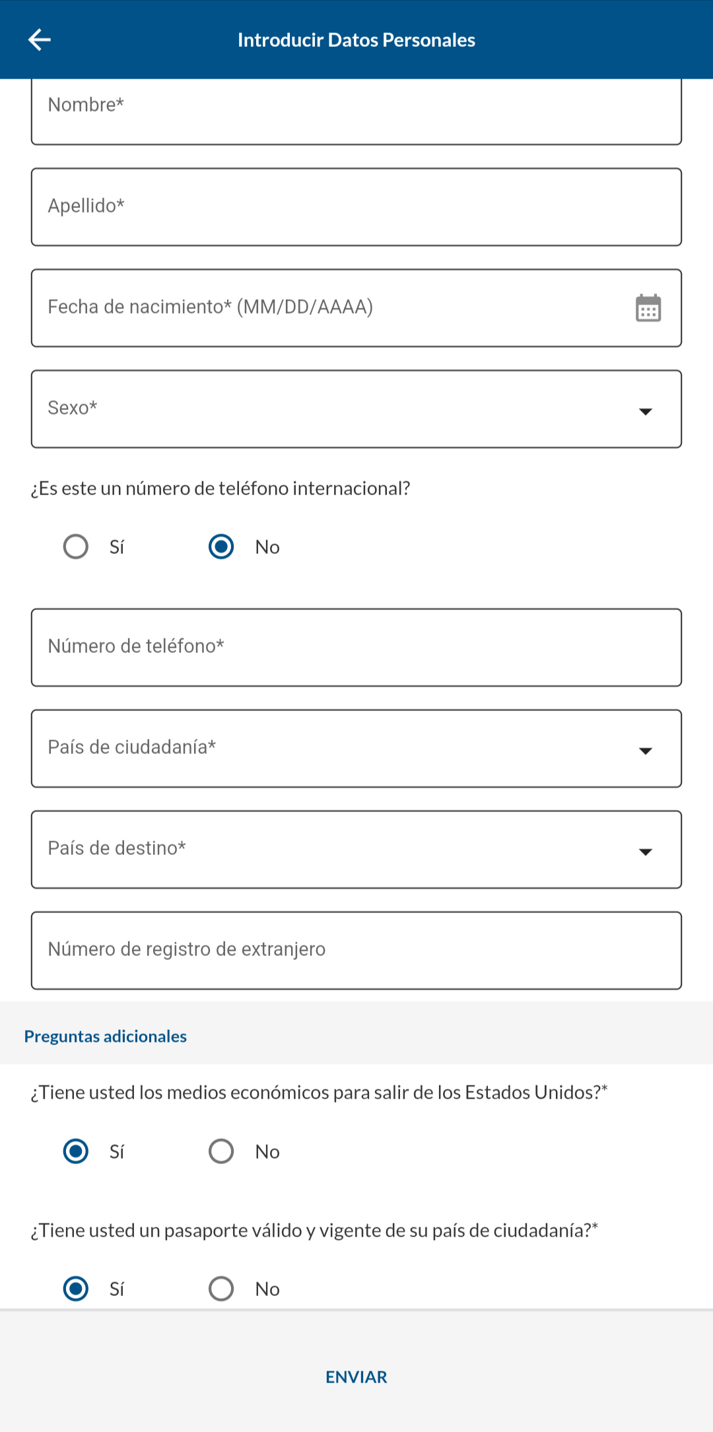Tap the back arrow icon

(x=40, y=40)
